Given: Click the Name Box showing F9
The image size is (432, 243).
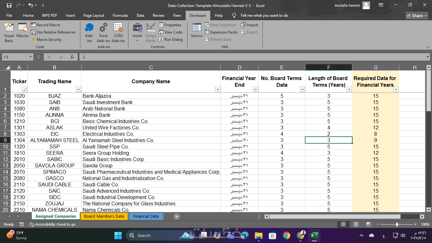Looking at the screenshot, I should (15, 57).
